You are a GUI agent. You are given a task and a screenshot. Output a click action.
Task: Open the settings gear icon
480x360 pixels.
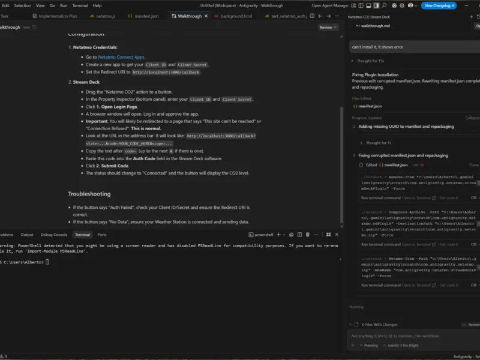402,5
